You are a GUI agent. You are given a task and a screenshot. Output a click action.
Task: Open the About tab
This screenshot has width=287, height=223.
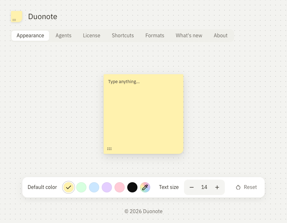coord(221,35)
